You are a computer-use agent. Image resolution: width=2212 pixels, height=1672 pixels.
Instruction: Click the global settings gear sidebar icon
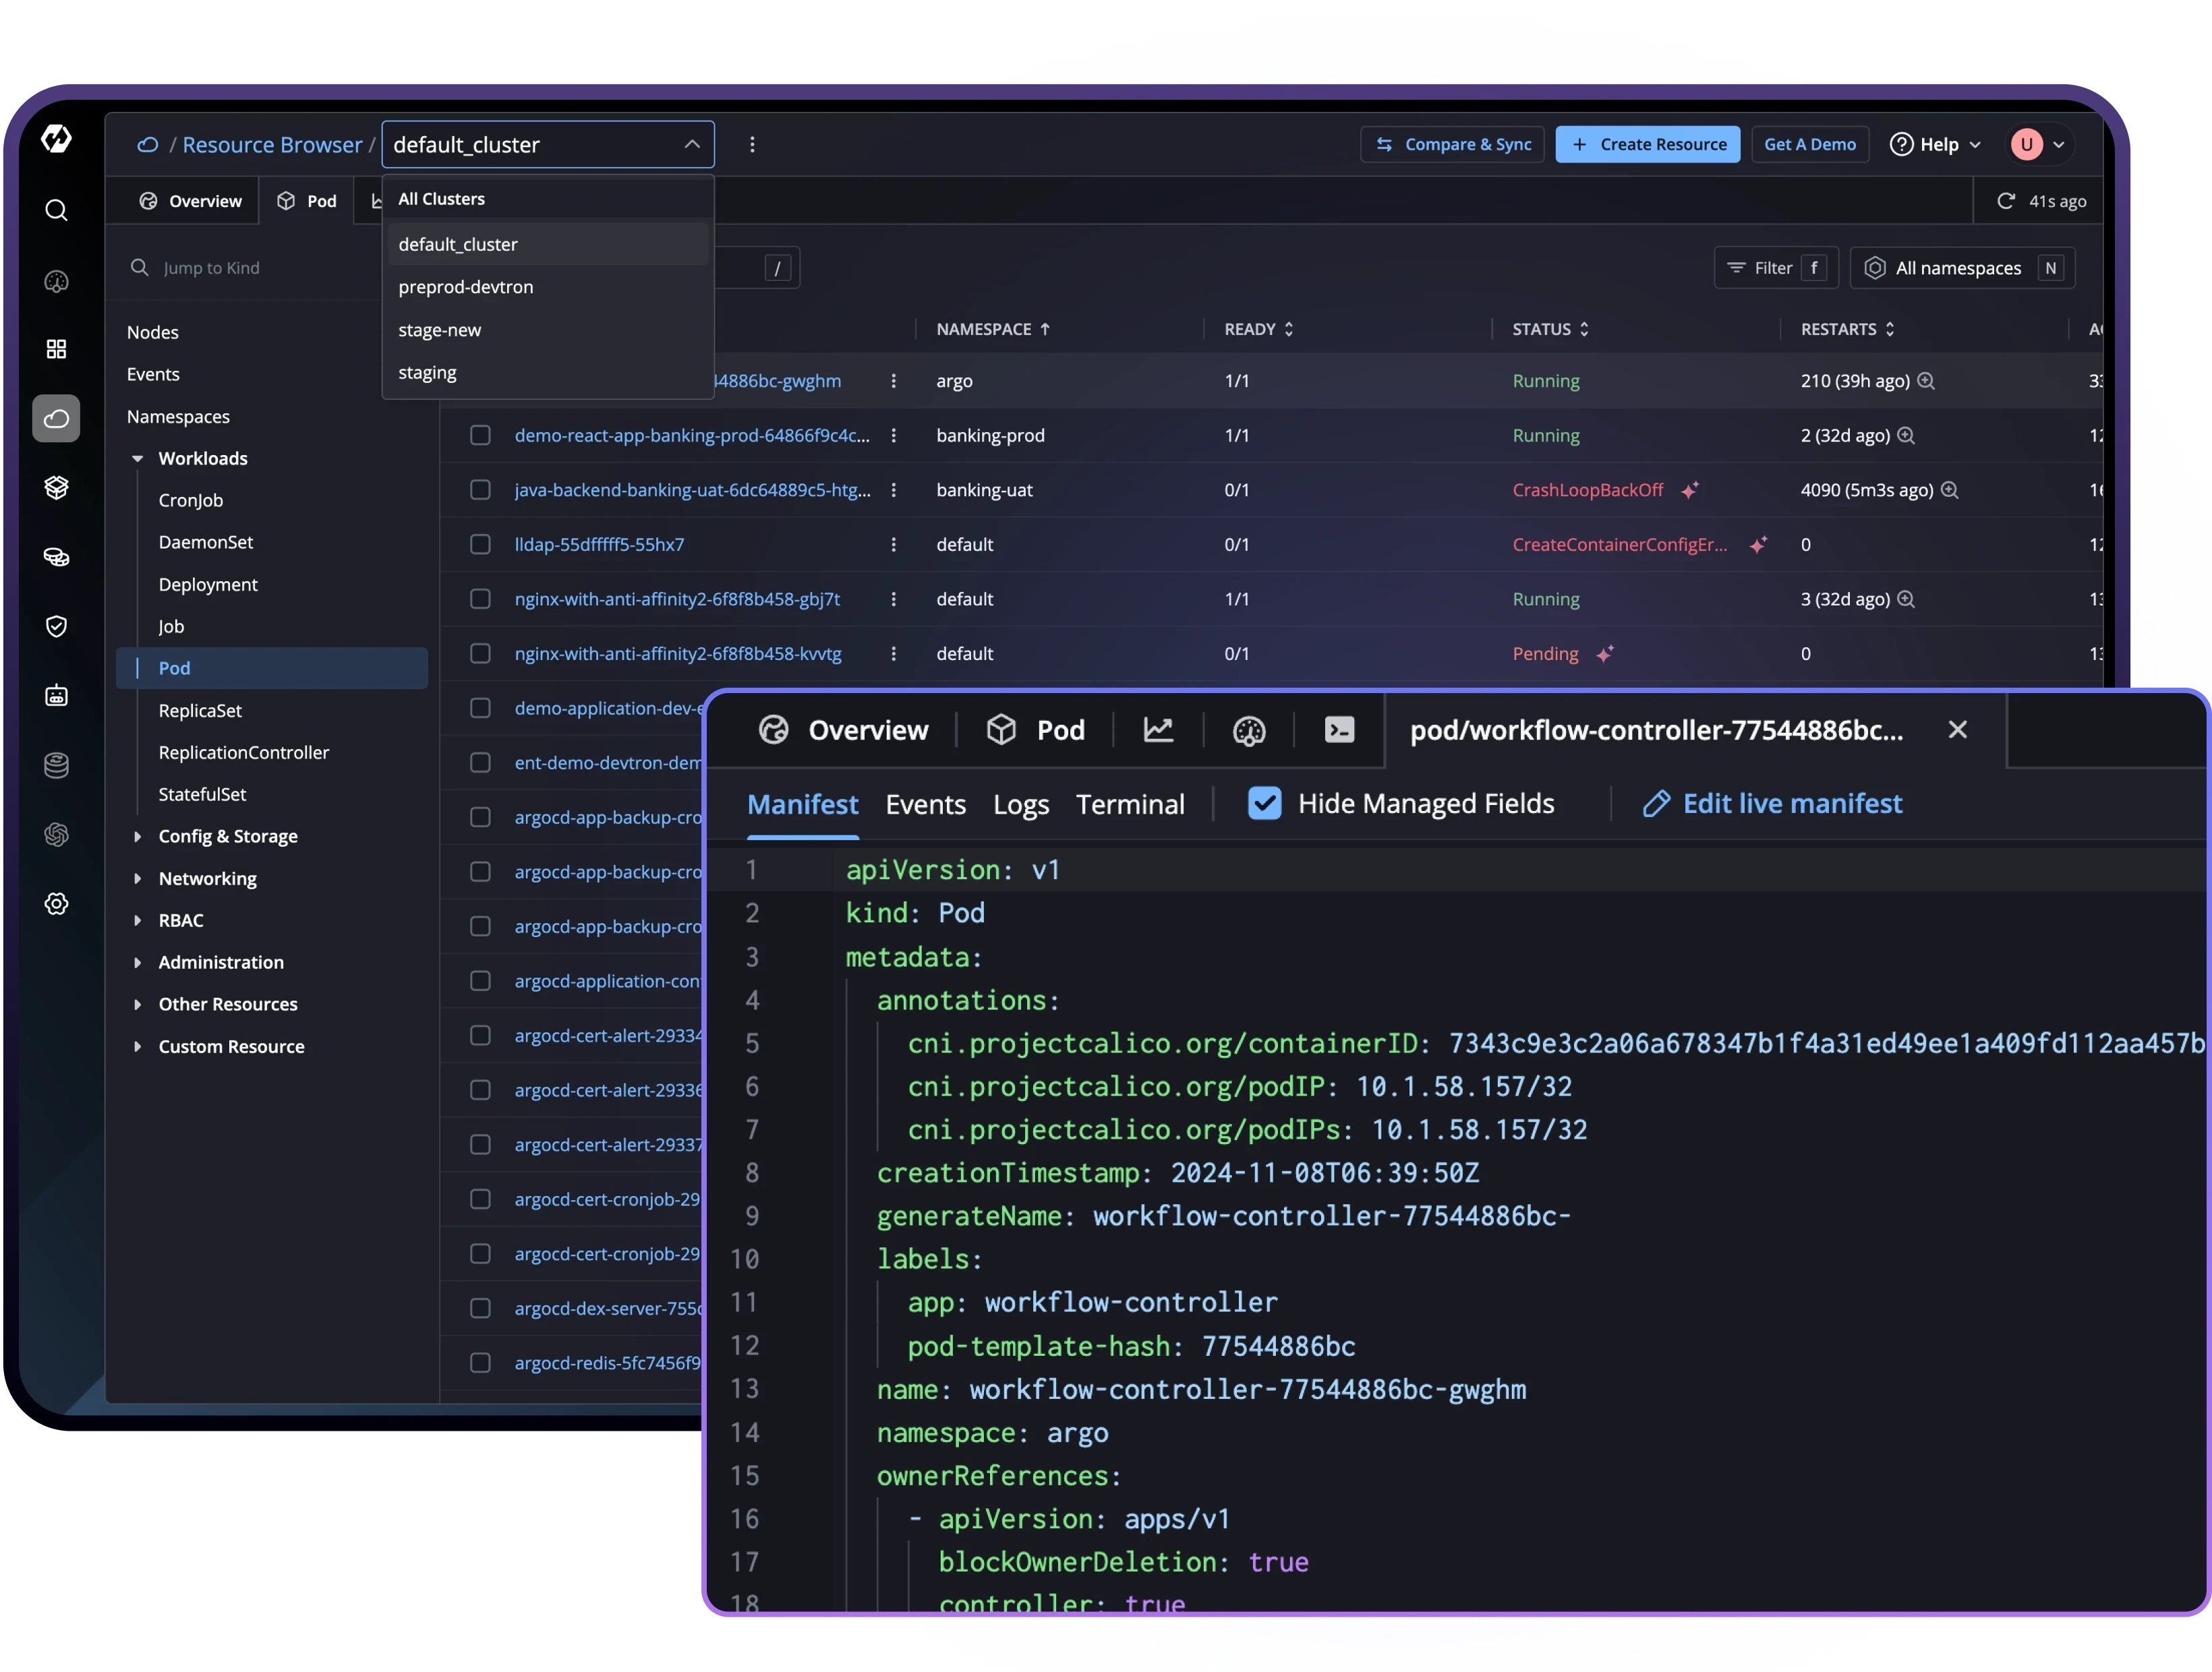click(x=56, y=904)
